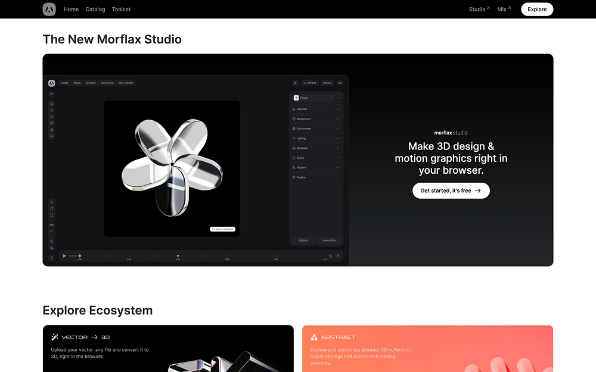This screenshot has height=372, width=596.
Task: Click the circle-plus icon in the upper studio sidebar
Action: tap(52, 123)
